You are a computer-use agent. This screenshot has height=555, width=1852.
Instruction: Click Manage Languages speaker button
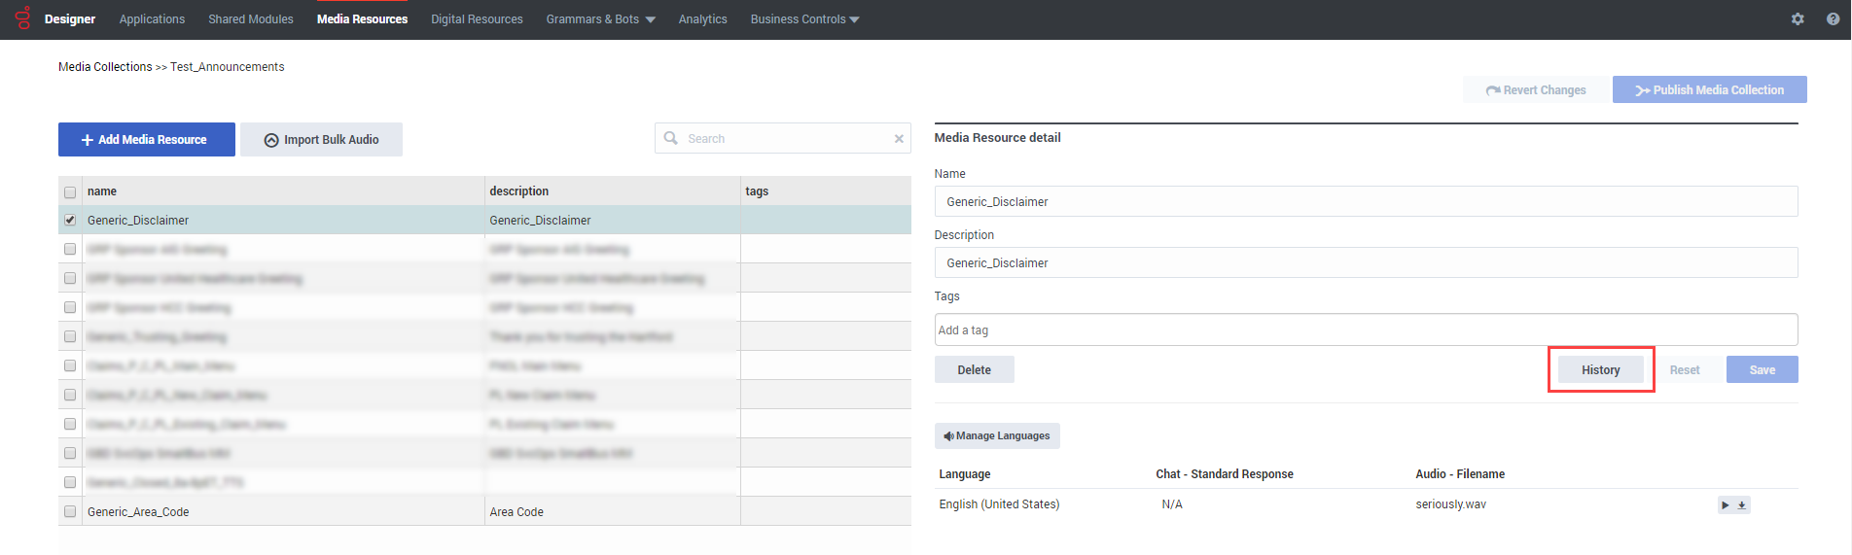pyautogui.click(x=997, y=435)
